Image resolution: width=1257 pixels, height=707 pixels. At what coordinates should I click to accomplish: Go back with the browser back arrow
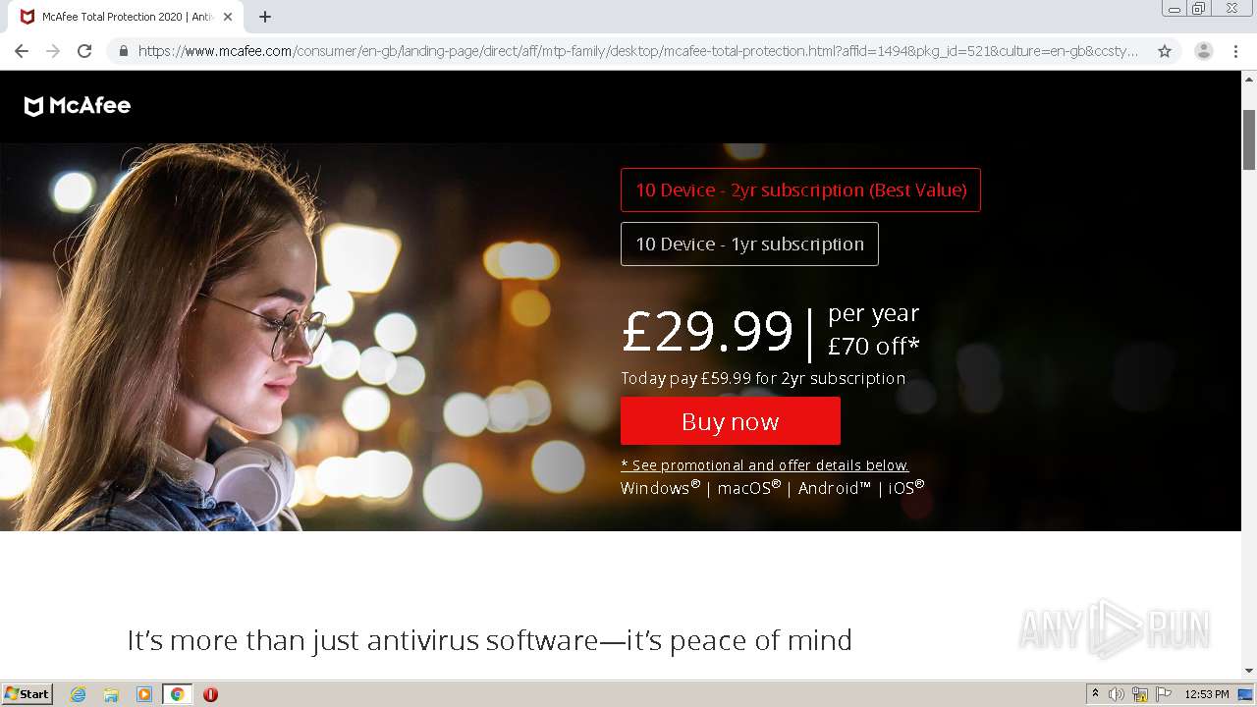tap(22, 51)
